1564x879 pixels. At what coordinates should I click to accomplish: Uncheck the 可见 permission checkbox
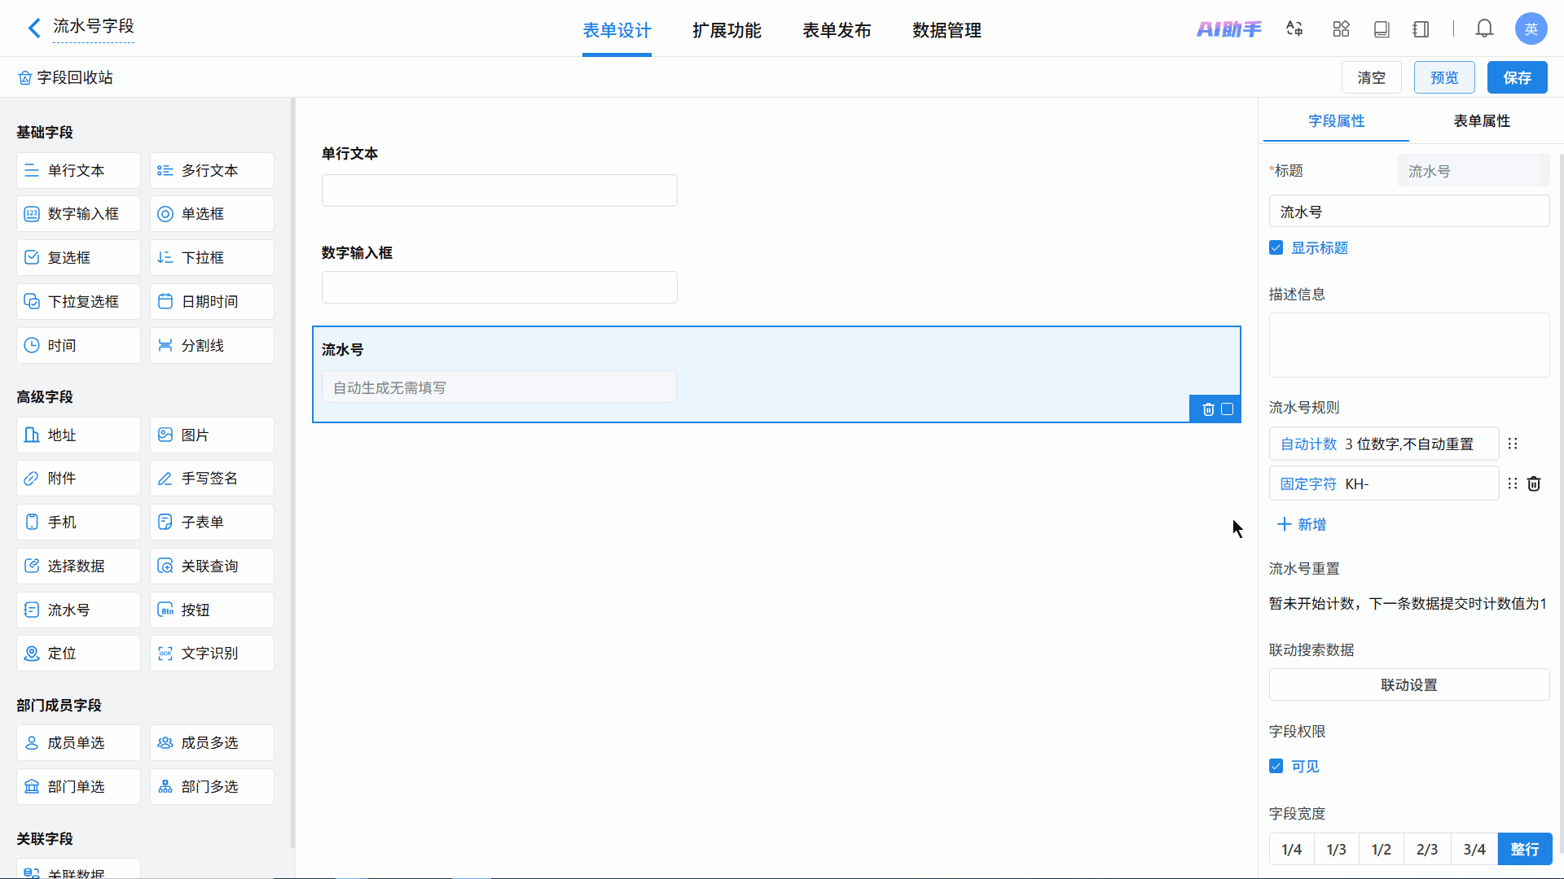pos(1276,766)
